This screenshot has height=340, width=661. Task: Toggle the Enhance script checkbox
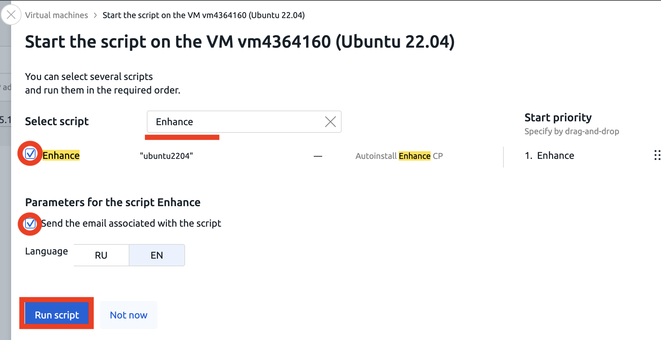[x=30, y=153]
